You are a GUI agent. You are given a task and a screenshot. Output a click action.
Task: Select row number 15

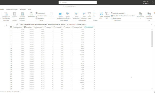tap(11, 59)
